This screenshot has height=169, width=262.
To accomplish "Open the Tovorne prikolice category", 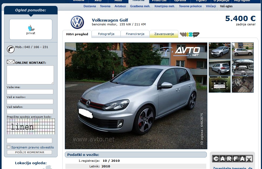I will [x=190, y=6].
